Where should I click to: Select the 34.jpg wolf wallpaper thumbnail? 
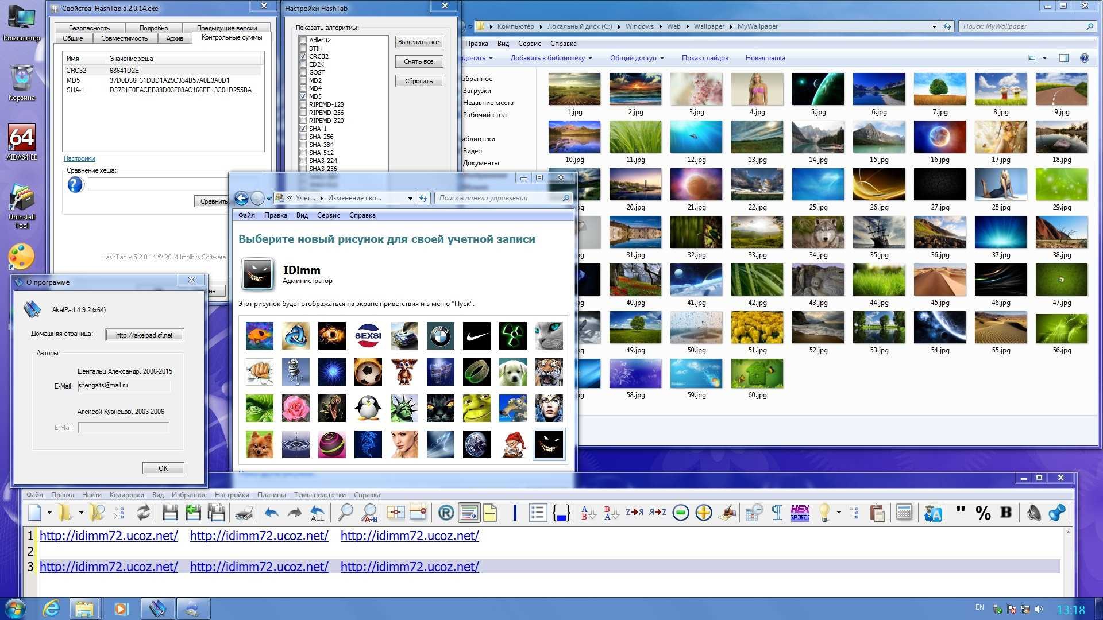pos(817,232)
